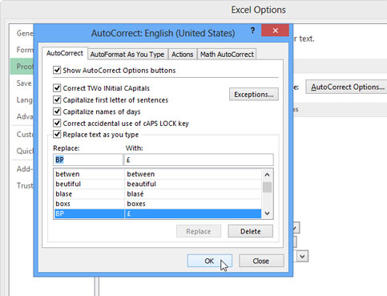Click the Replace input field

[x=88, y=160]
